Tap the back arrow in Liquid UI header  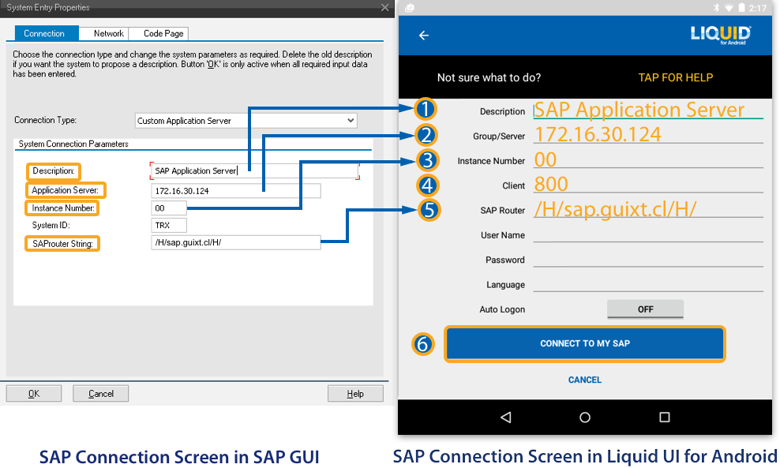(x=424, y=36)
